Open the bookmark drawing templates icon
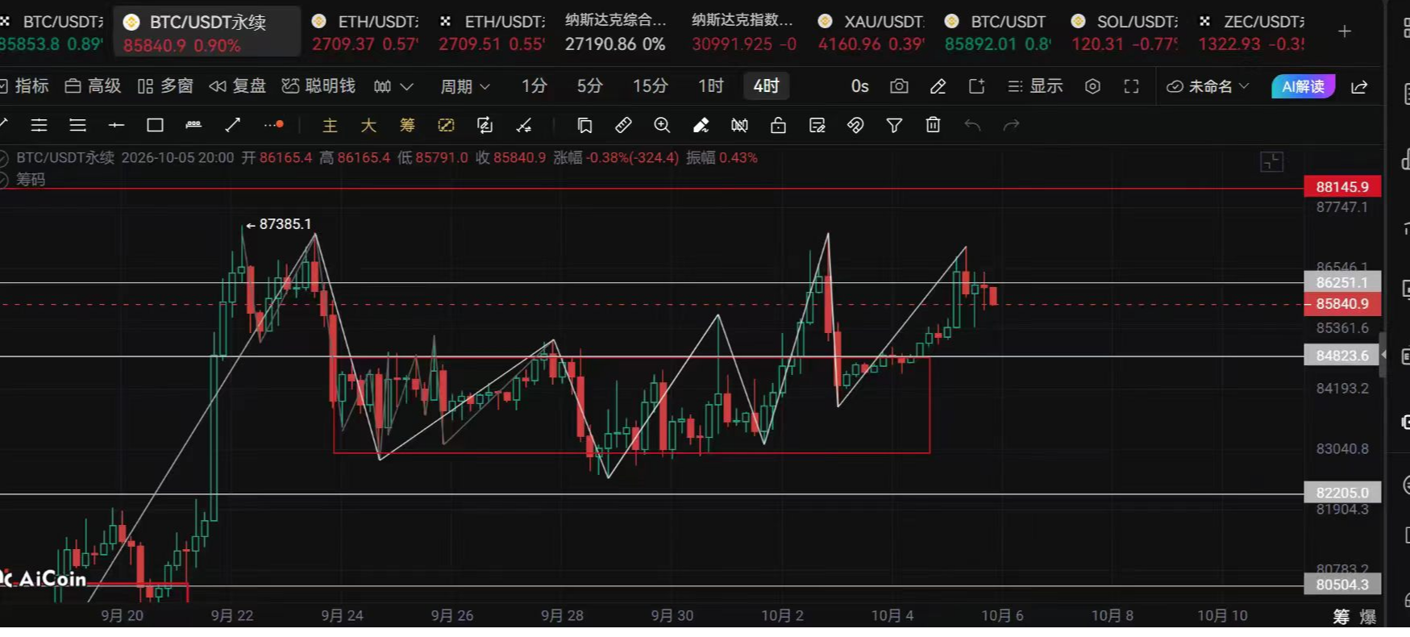Viewport: 1410px width, 637px height. (584, 125)
